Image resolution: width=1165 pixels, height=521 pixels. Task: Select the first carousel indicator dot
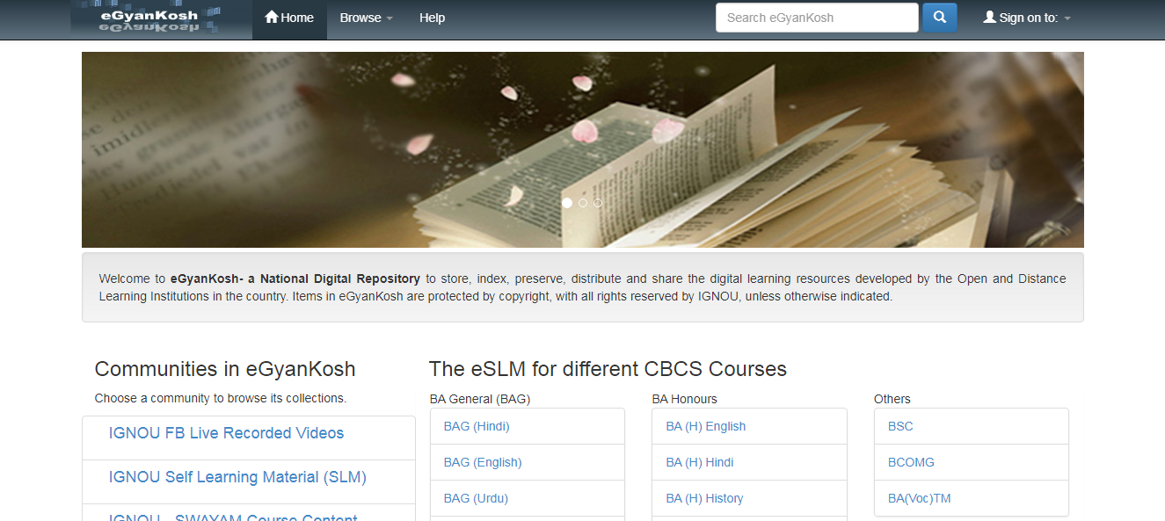567,203
